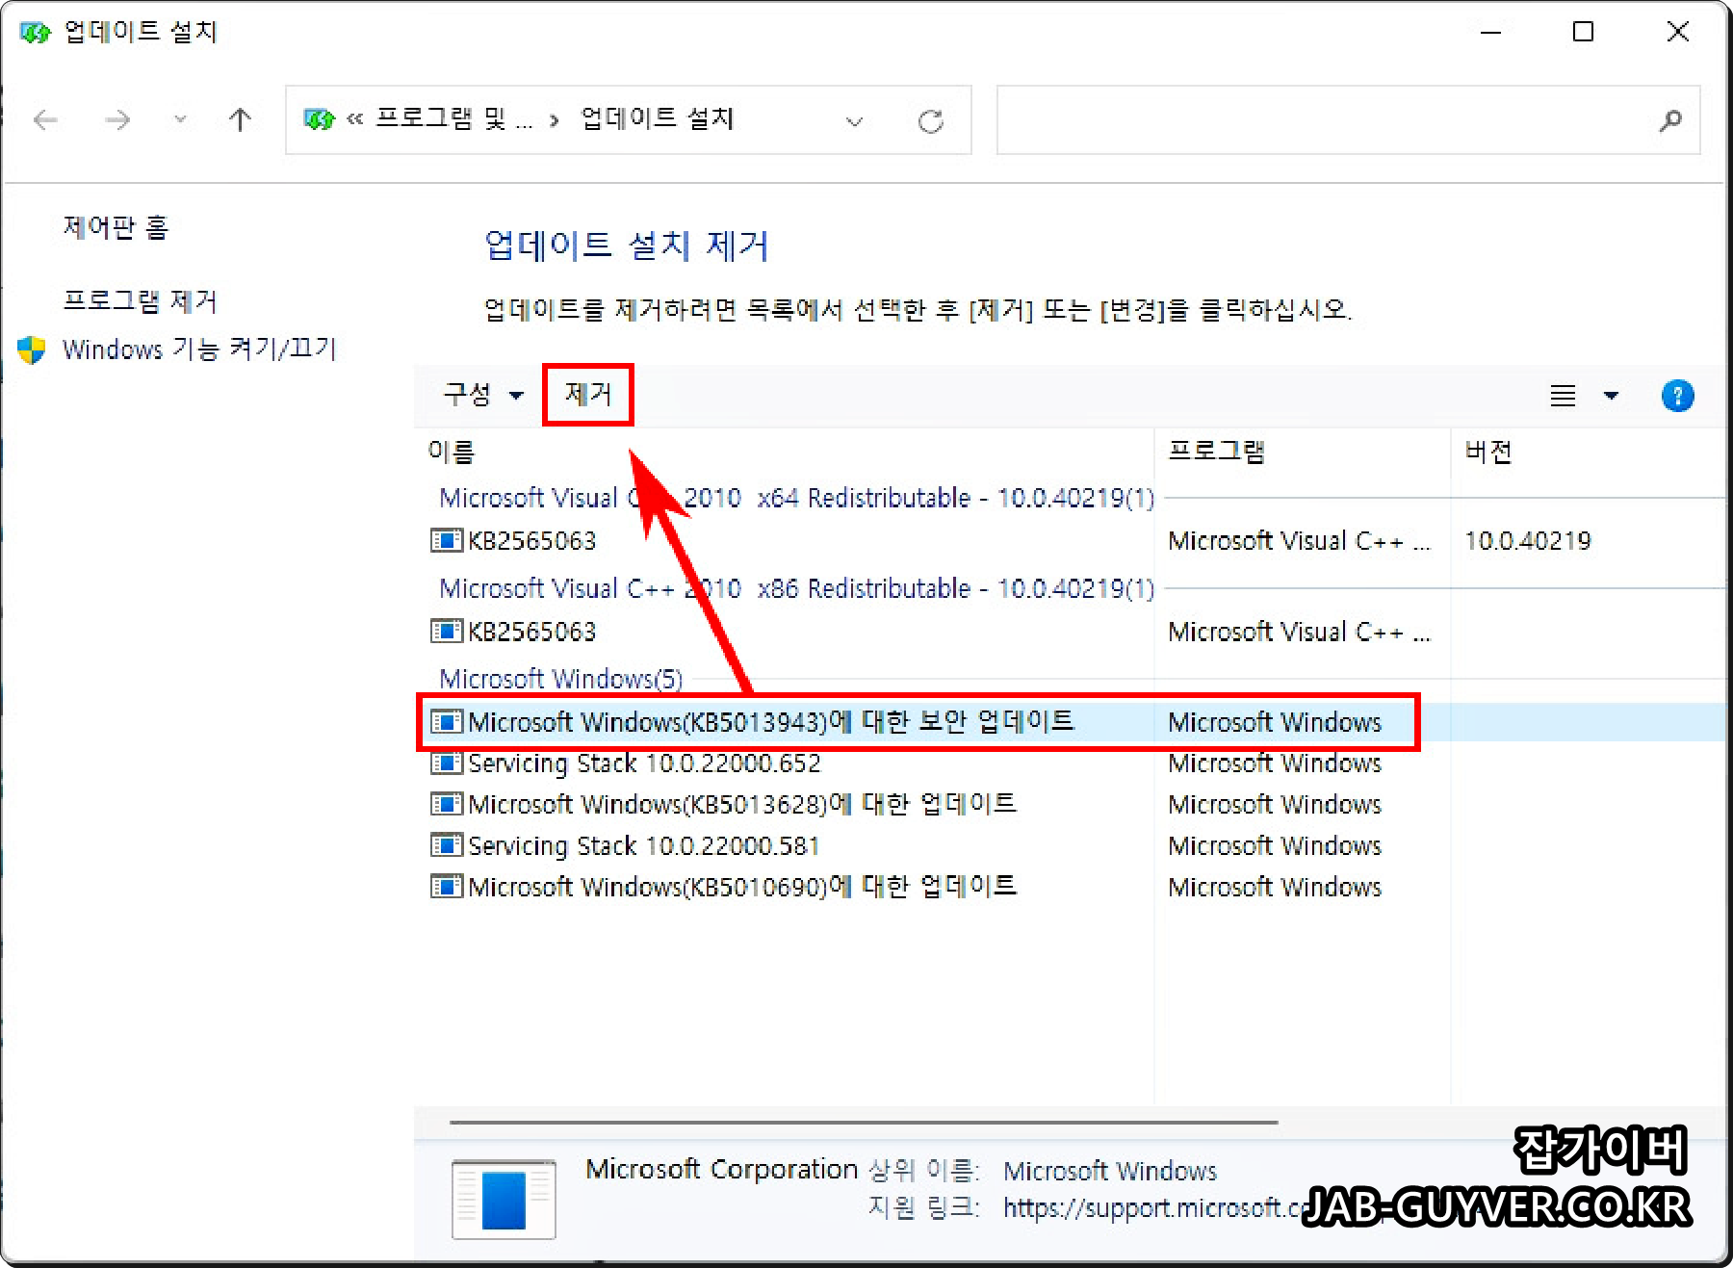This screenshot has height=1268, width=1733.
Task: Close the 업데이트 설치 window
Action: click(x=1677, y=32)
